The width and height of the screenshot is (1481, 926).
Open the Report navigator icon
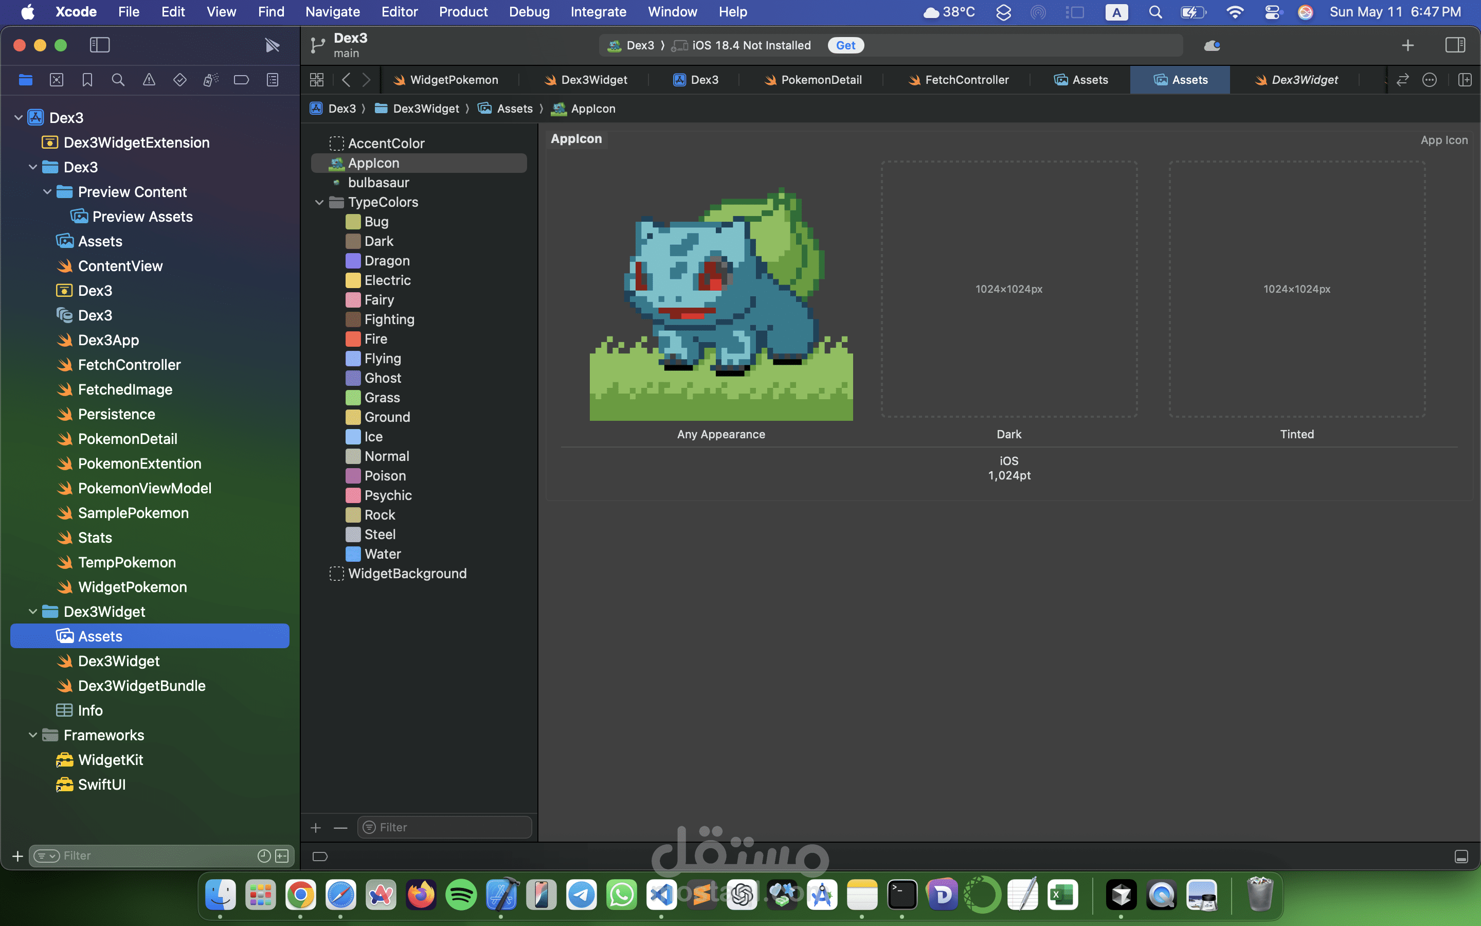coord(273,80)
